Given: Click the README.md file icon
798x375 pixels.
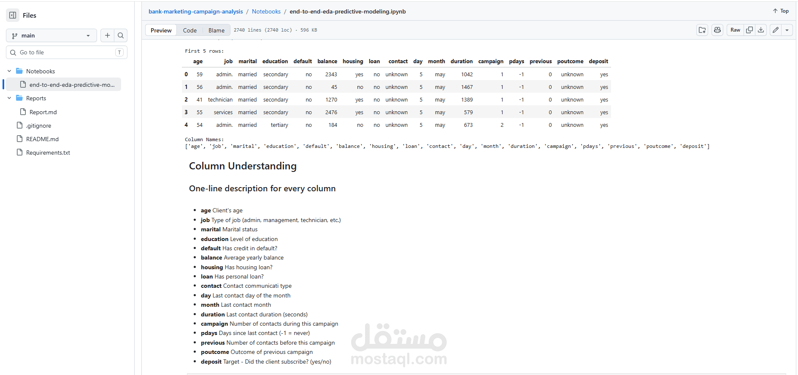Looking at the screenshot, I should tap(19, 139).
